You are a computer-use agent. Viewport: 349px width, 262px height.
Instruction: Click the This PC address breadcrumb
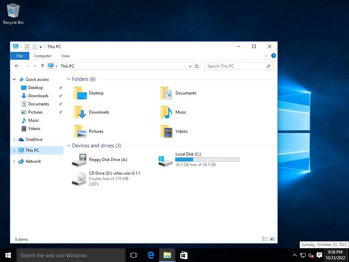(67, 66)
